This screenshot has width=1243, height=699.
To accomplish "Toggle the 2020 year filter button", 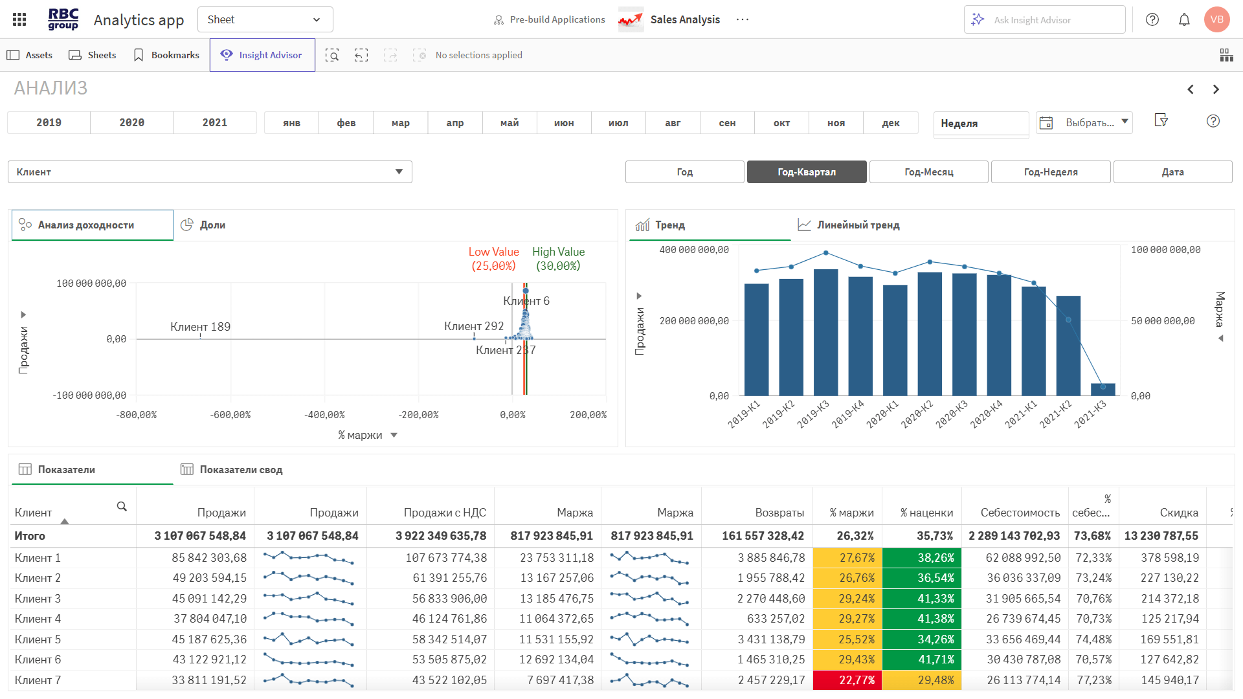I will pyautogui.click(x=132, y=122).
